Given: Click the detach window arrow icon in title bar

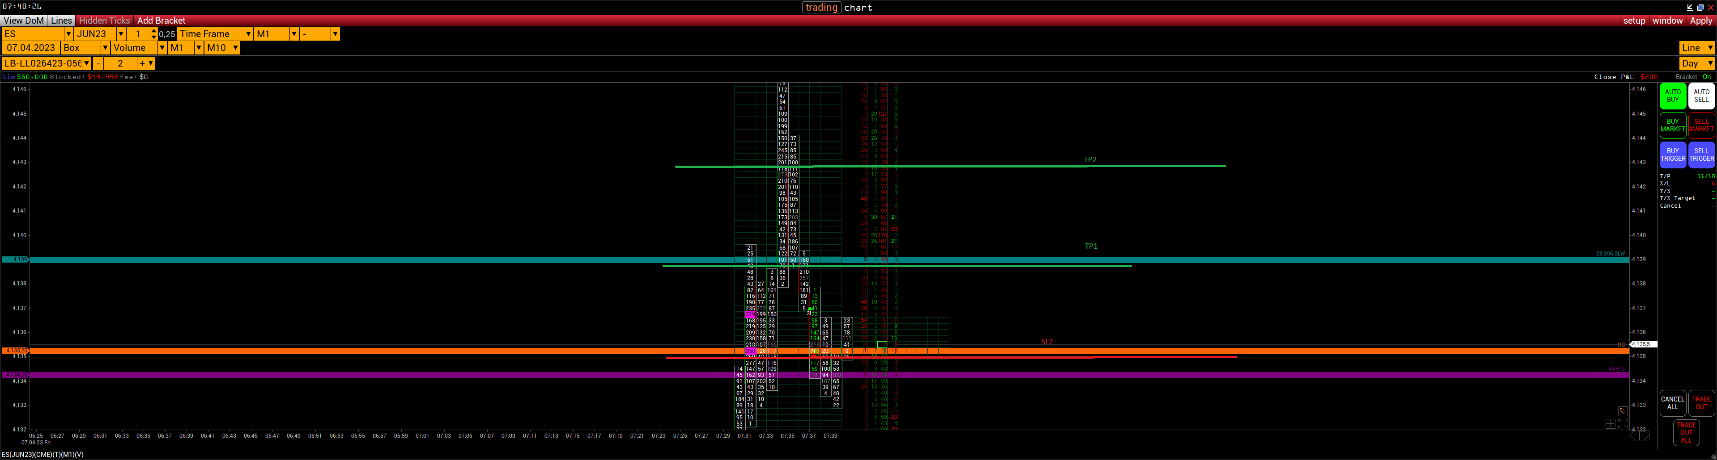Looking at the screenshot, I should point(1690,7).
